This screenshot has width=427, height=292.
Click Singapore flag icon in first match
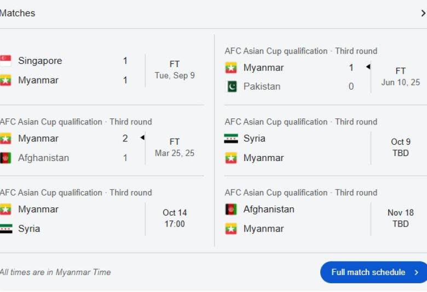(x=6, y=61)
